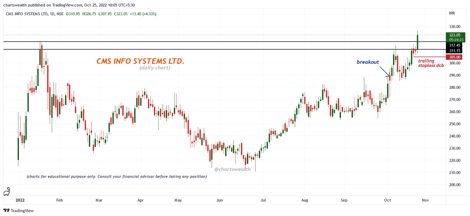Click the 280.00 price axis label
470x216 pixels.
[454, 87]
